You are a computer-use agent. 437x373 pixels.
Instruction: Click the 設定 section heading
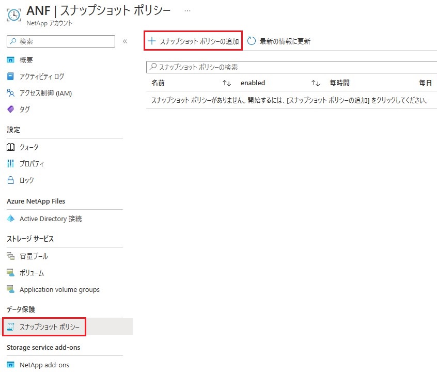(x=13, y=130)
